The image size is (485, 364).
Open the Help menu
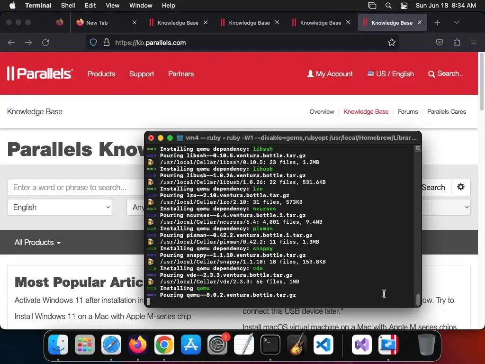pyautogui.click(x=168, y=5)
